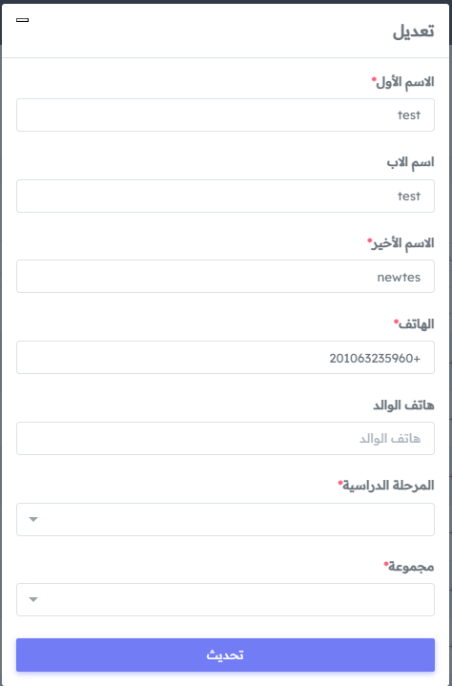Click the arrow in المرحلة الدراسية dropdown
Screen dimensions: 452x686
tap(33, 519)
